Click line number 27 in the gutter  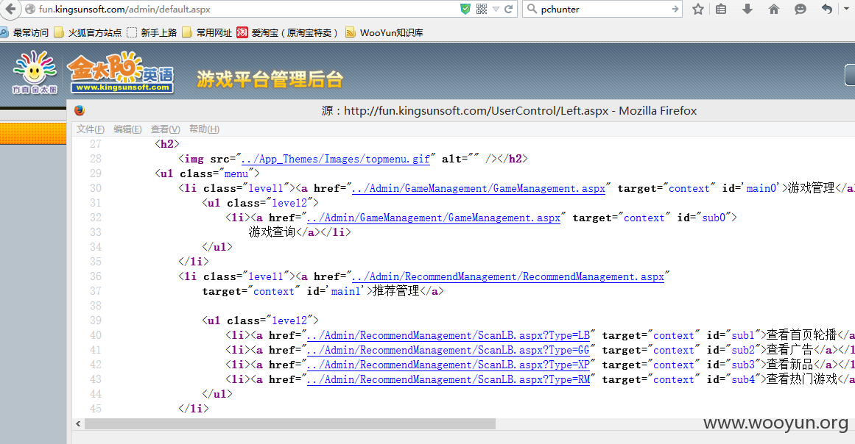(96, 143)
